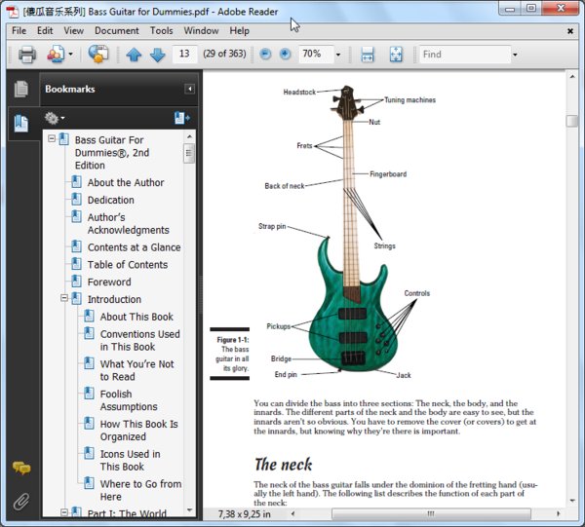Click the fit width scrolling icon

tap(368, 55)
